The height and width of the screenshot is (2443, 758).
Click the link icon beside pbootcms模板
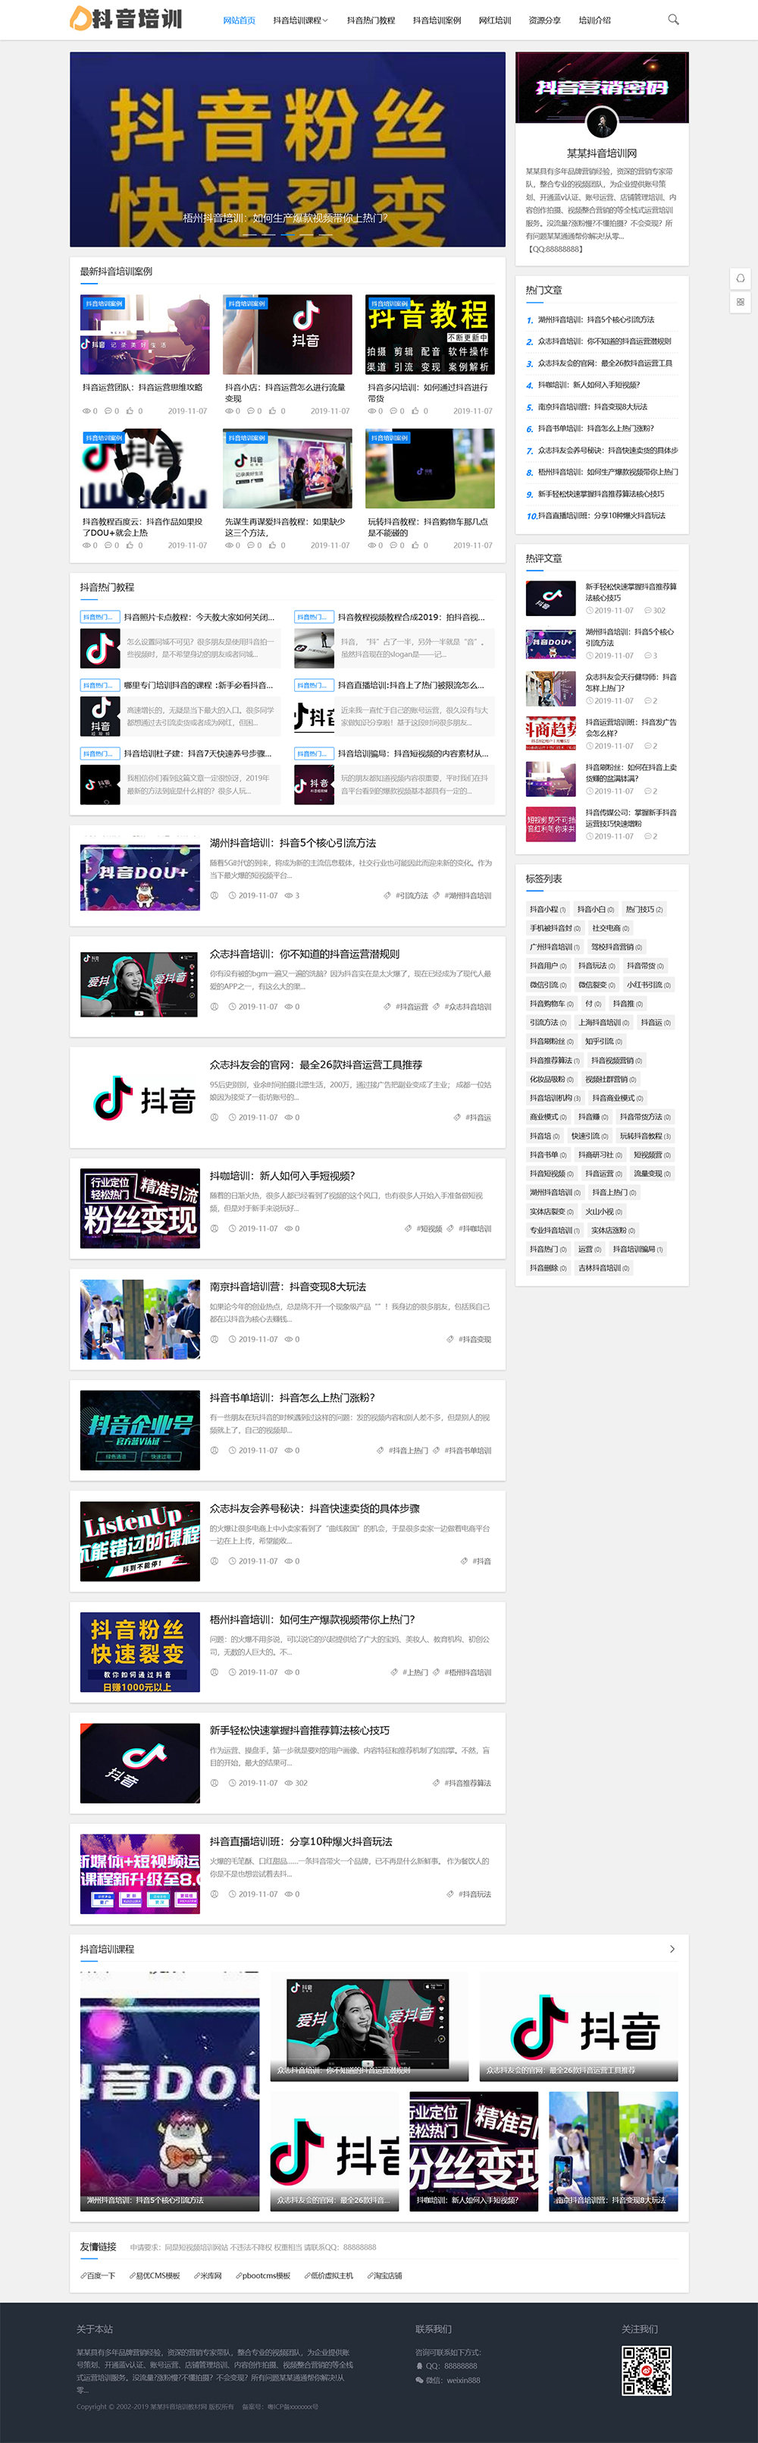pyautogui.click(x=239, y=2275)
